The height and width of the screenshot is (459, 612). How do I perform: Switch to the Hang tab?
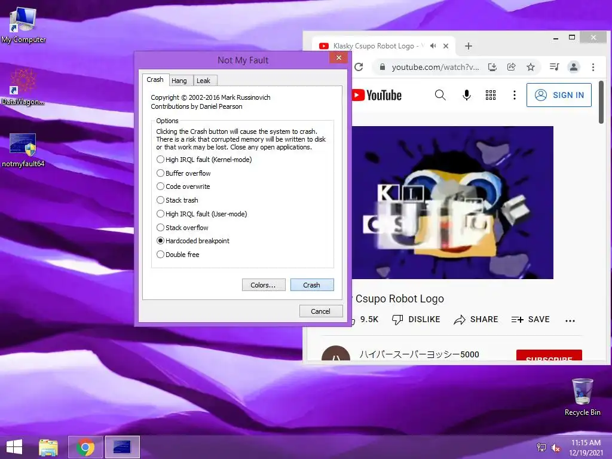tap(179, 81)
